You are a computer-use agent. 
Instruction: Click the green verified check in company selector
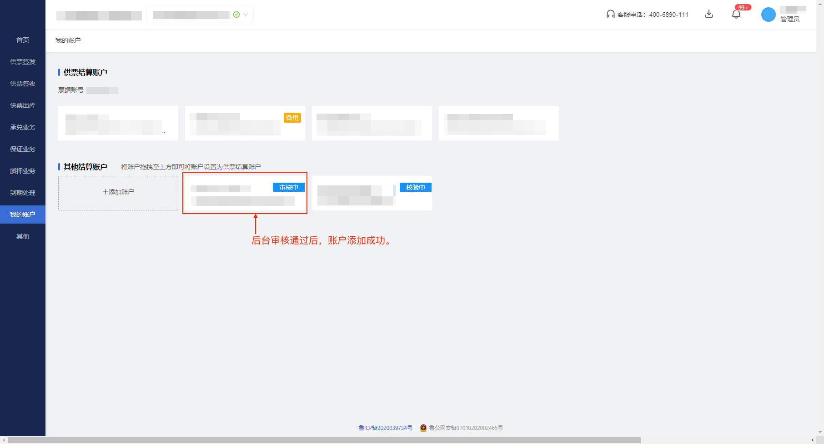coord(236,14)
